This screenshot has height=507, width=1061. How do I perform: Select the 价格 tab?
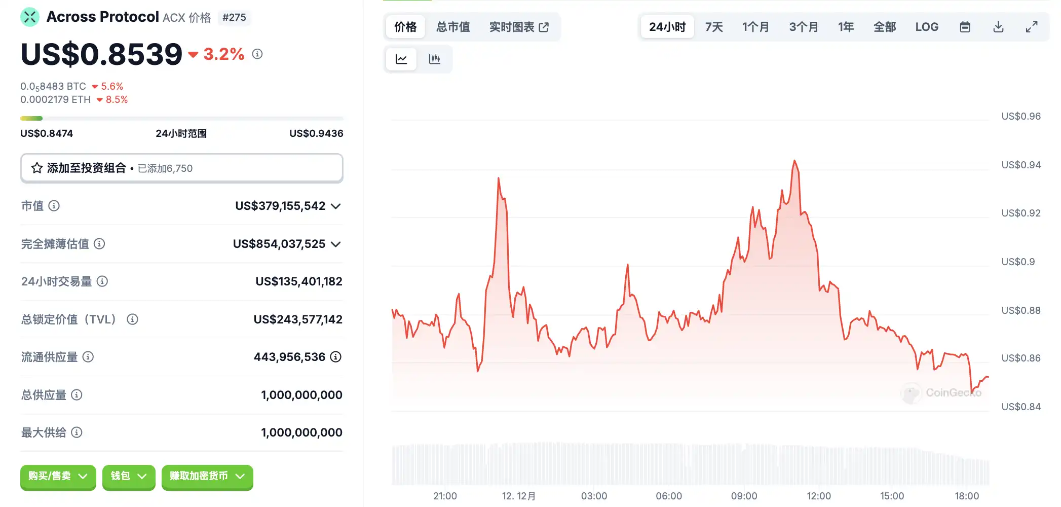405,27
